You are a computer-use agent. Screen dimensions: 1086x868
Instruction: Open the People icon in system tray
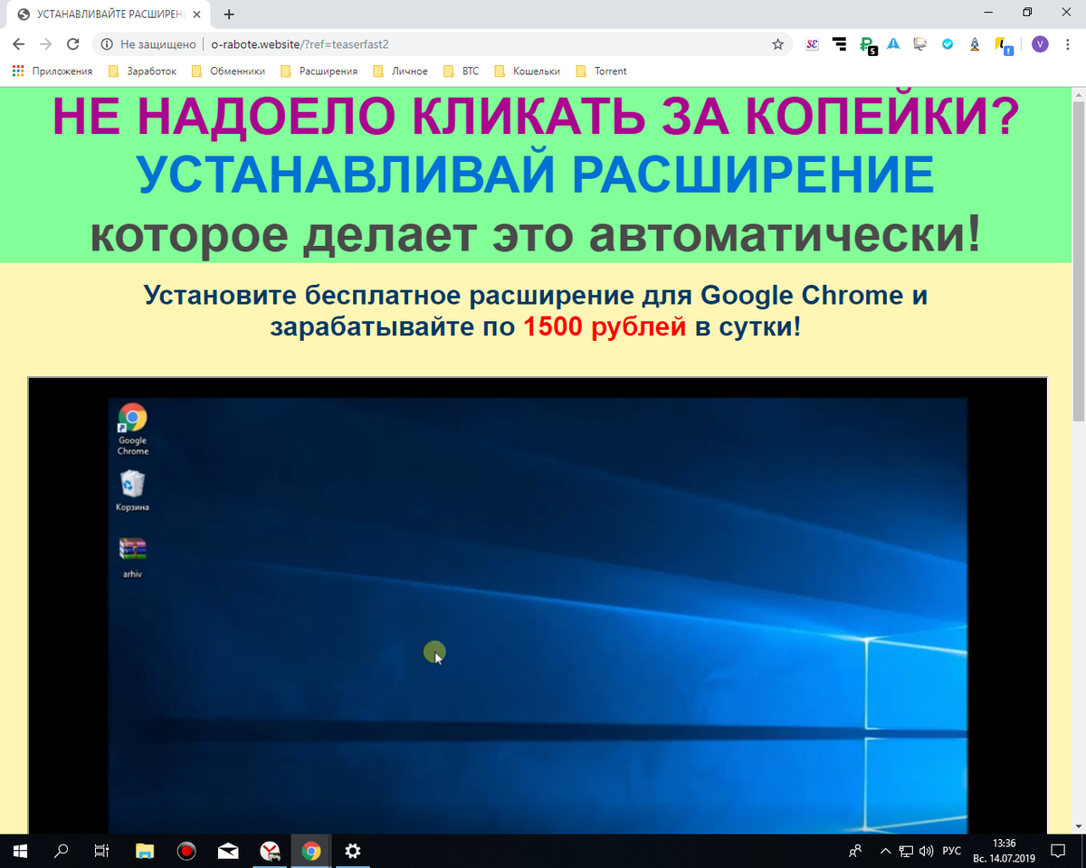pos(855,851)
